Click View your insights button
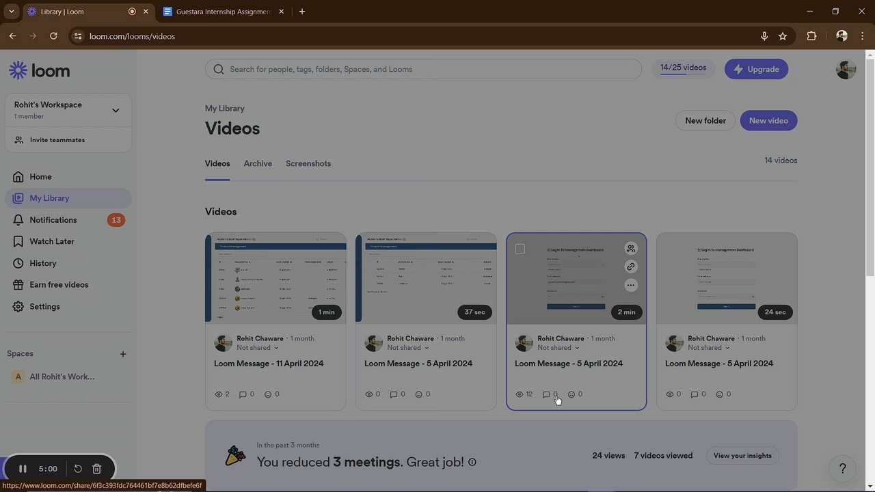Image resolution: width=875 pixels, height=492 pixels. 742,456
